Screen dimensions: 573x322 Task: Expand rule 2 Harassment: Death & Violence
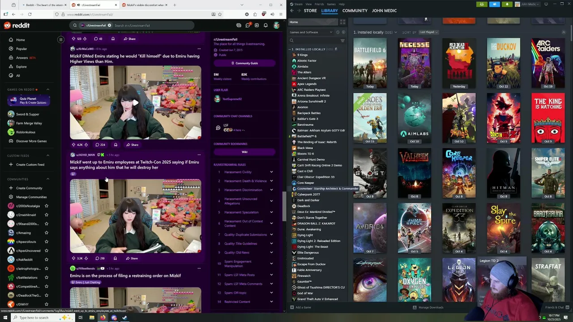click(271, 181)
